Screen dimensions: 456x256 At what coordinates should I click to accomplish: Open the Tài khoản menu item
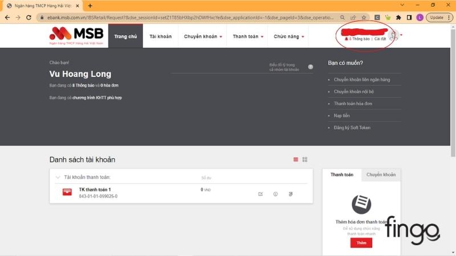161,36
